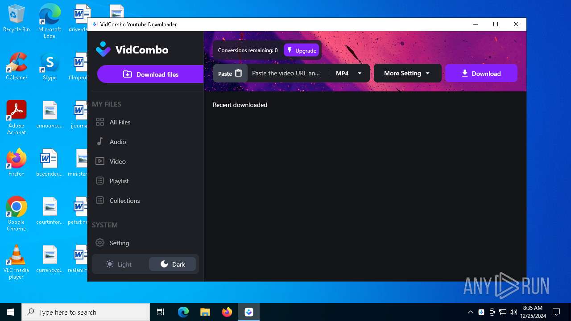Click the Paste button

point(230,73)
